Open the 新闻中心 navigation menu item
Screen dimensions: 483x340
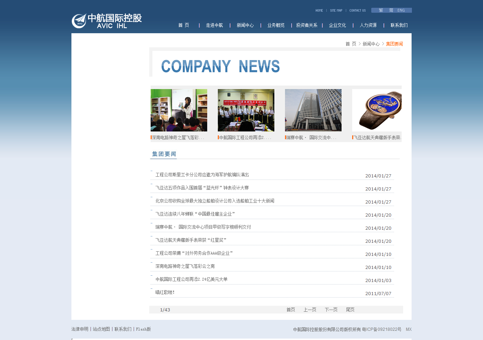(x=245, y=25)
